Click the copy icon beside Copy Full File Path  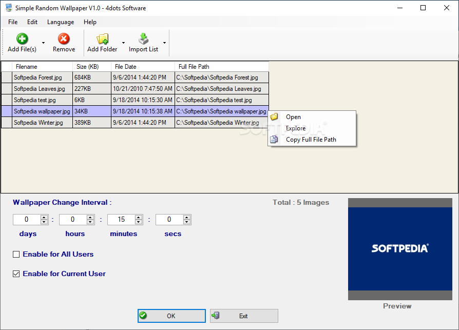click(x=274, y=140)
